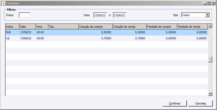Minimize the Cotações window
Viewport: 217px width, 110px height.
tap(205, 3)
